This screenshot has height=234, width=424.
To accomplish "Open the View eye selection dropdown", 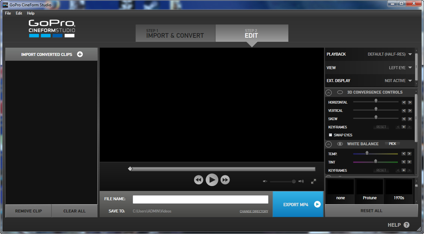I will 400,68.
